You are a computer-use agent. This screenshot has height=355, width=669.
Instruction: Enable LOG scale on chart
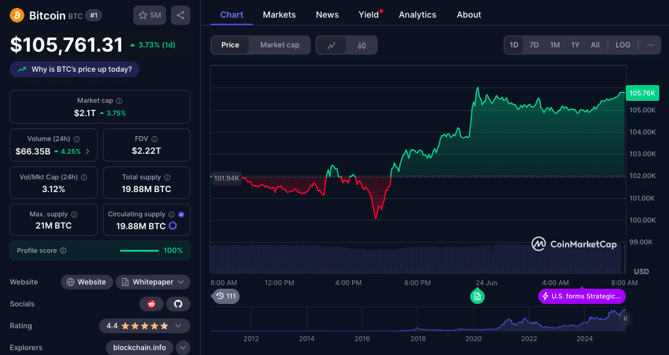point(623,45)
